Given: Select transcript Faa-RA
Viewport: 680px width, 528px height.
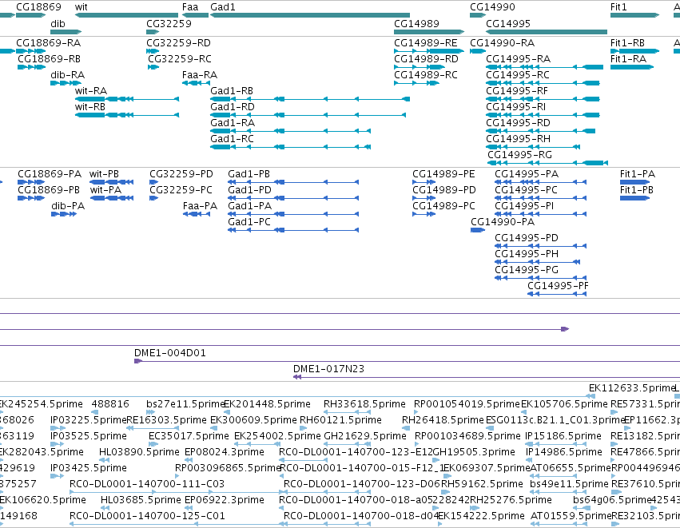Looking at the screenshot, I should (196, 83).
